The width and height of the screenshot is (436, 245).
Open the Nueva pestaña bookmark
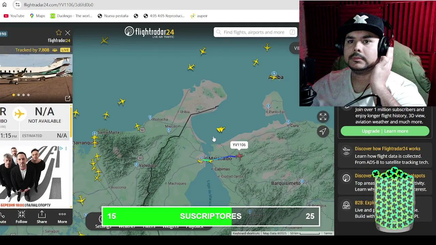[113, 16]
